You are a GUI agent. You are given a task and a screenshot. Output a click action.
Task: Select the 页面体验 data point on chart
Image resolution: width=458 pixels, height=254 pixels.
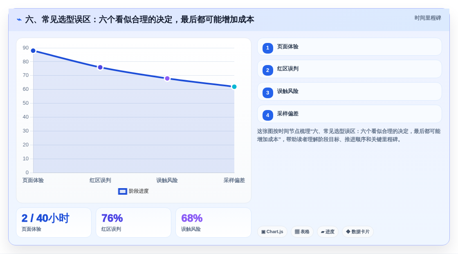(x=33, y=51)
